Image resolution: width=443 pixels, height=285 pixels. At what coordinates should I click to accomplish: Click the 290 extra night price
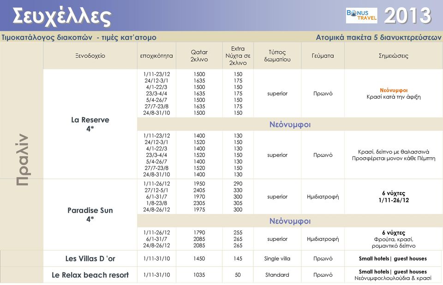(x=238, y=184)
